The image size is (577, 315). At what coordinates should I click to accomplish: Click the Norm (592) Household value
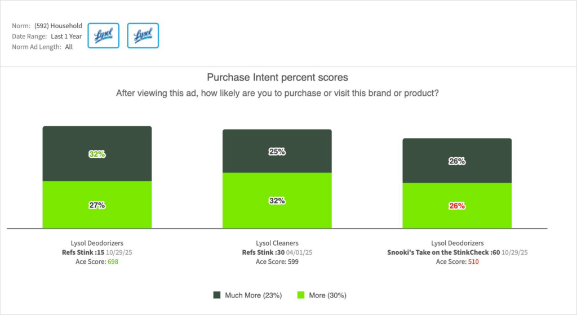tap(58, 26)
